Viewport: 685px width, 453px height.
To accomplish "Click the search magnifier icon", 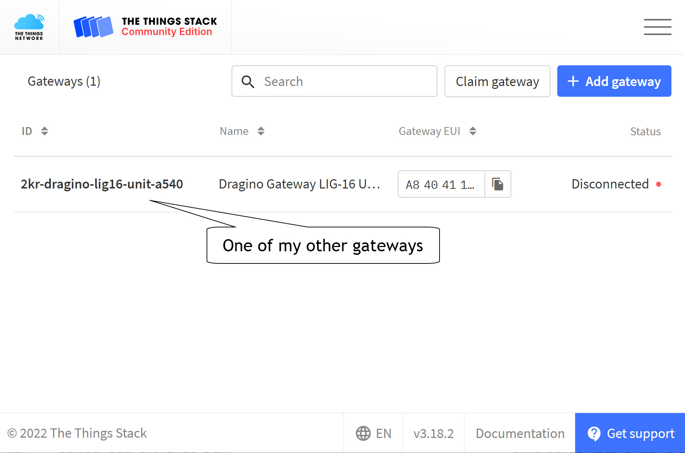I will [x=248, y=81].
